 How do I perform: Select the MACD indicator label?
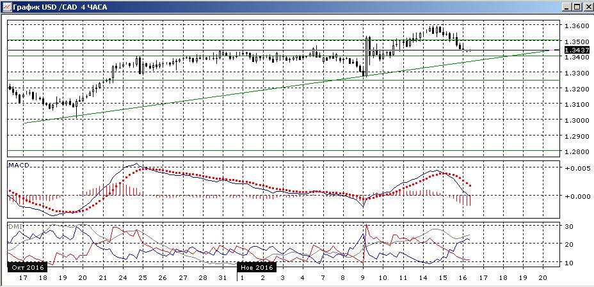tap(20, 166)
